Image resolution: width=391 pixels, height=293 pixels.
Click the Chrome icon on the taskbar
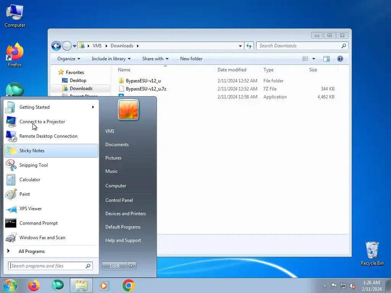[129, 285]
